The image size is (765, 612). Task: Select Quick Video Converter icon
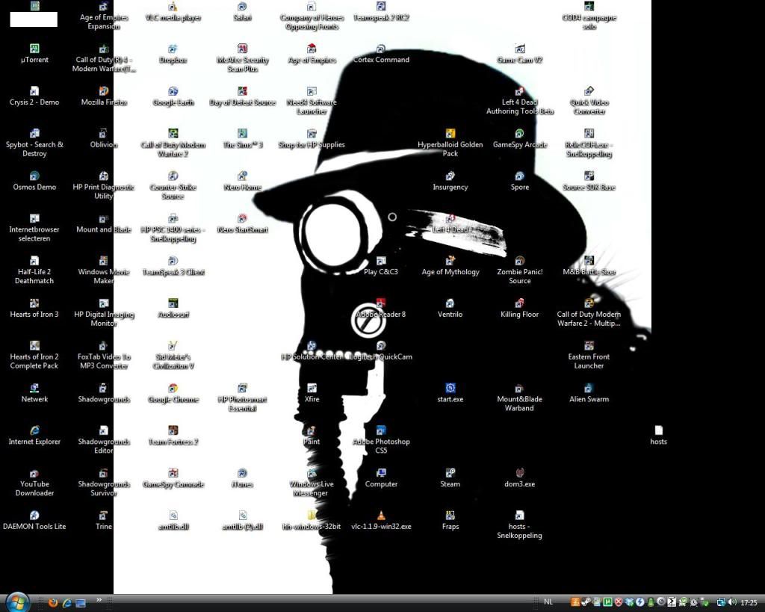[x=589, y=101]
